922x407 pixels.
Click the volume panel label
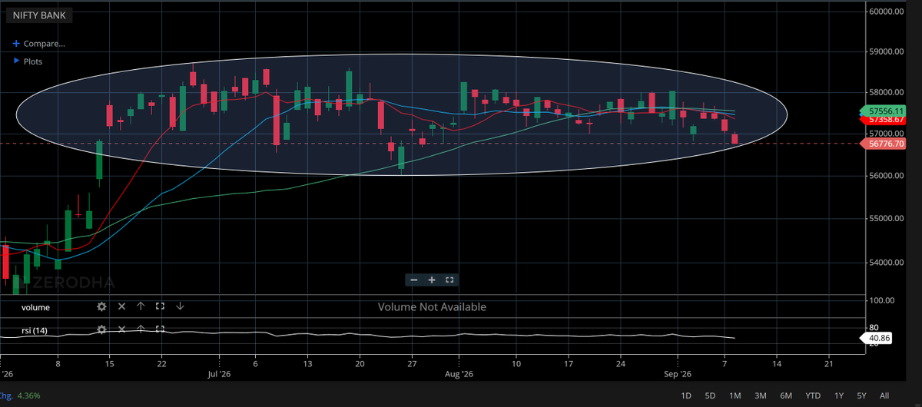(35, 307)
